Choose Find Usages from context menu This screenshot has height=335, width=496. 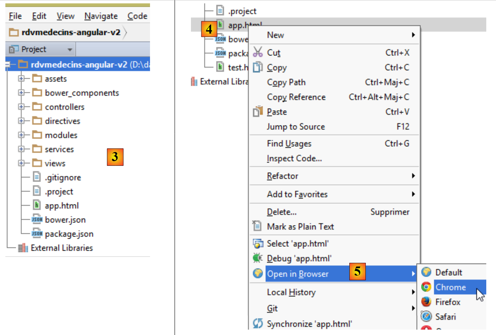coord(289,144)
